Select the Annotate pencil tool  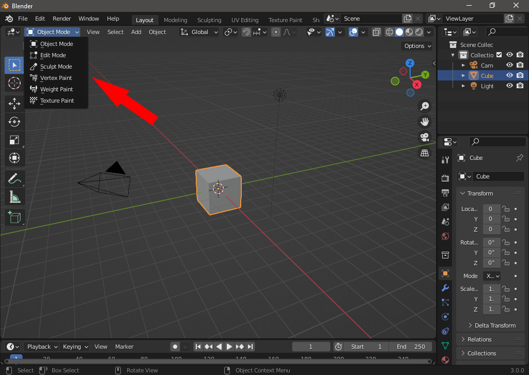pyautogui.click(x=14, y=179)
